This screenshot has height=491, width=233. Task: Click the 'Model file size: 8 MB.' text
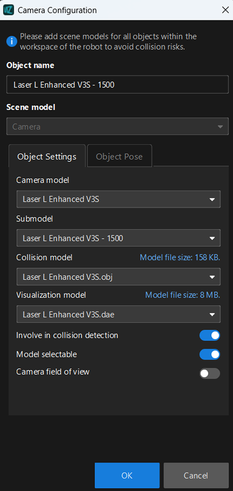point(183,295)
